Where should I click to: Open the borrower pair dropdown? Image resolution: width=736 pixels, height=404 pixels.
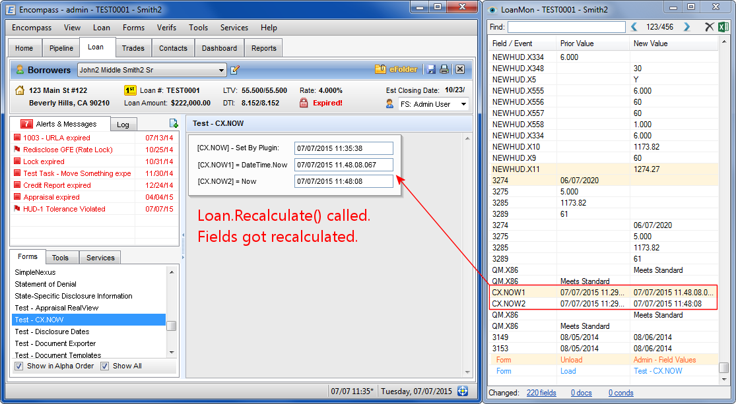tap(221, 71)
